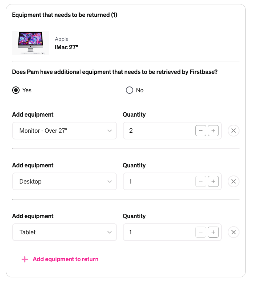
Task: Remove the Desktop equipment row
Action: tap(234, 181)
